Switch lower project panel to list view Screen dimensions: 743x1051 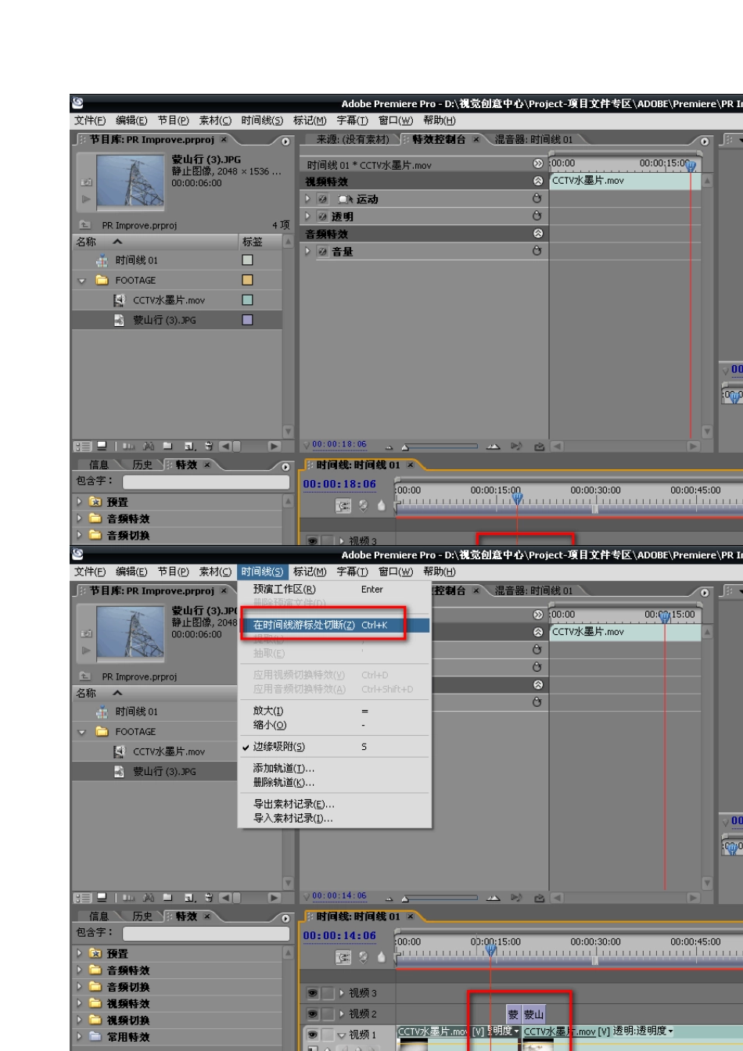pyautogui.click(x=83, y=898)
